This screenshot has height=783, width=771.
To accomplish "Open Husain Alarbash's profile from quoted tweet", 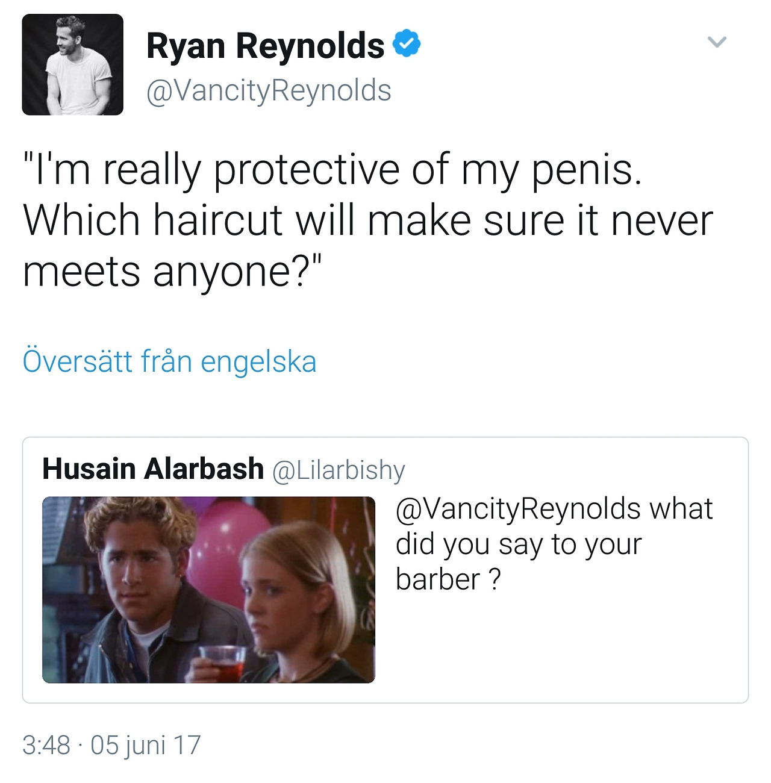I will (153, 469).
